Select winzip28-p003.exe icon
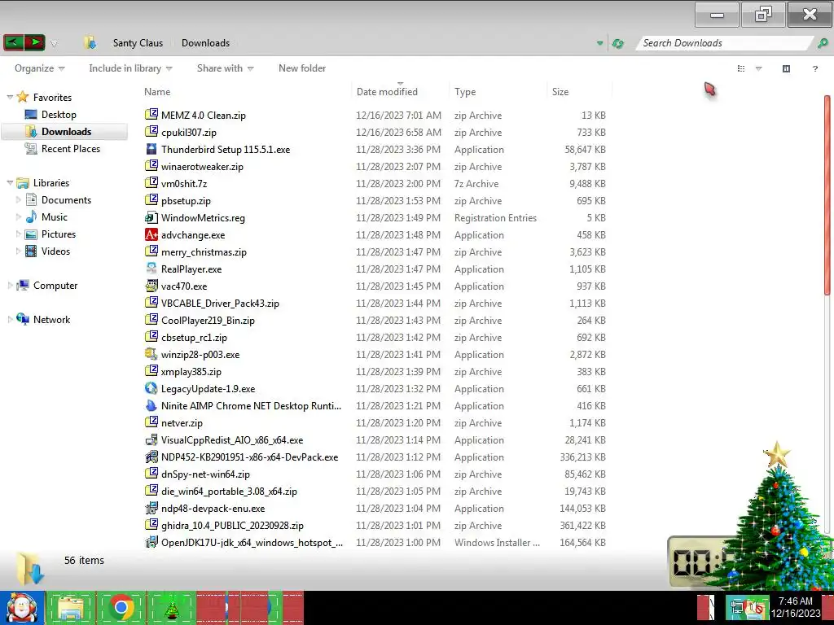This screenshot has height=625, width=834. (151, 354)
